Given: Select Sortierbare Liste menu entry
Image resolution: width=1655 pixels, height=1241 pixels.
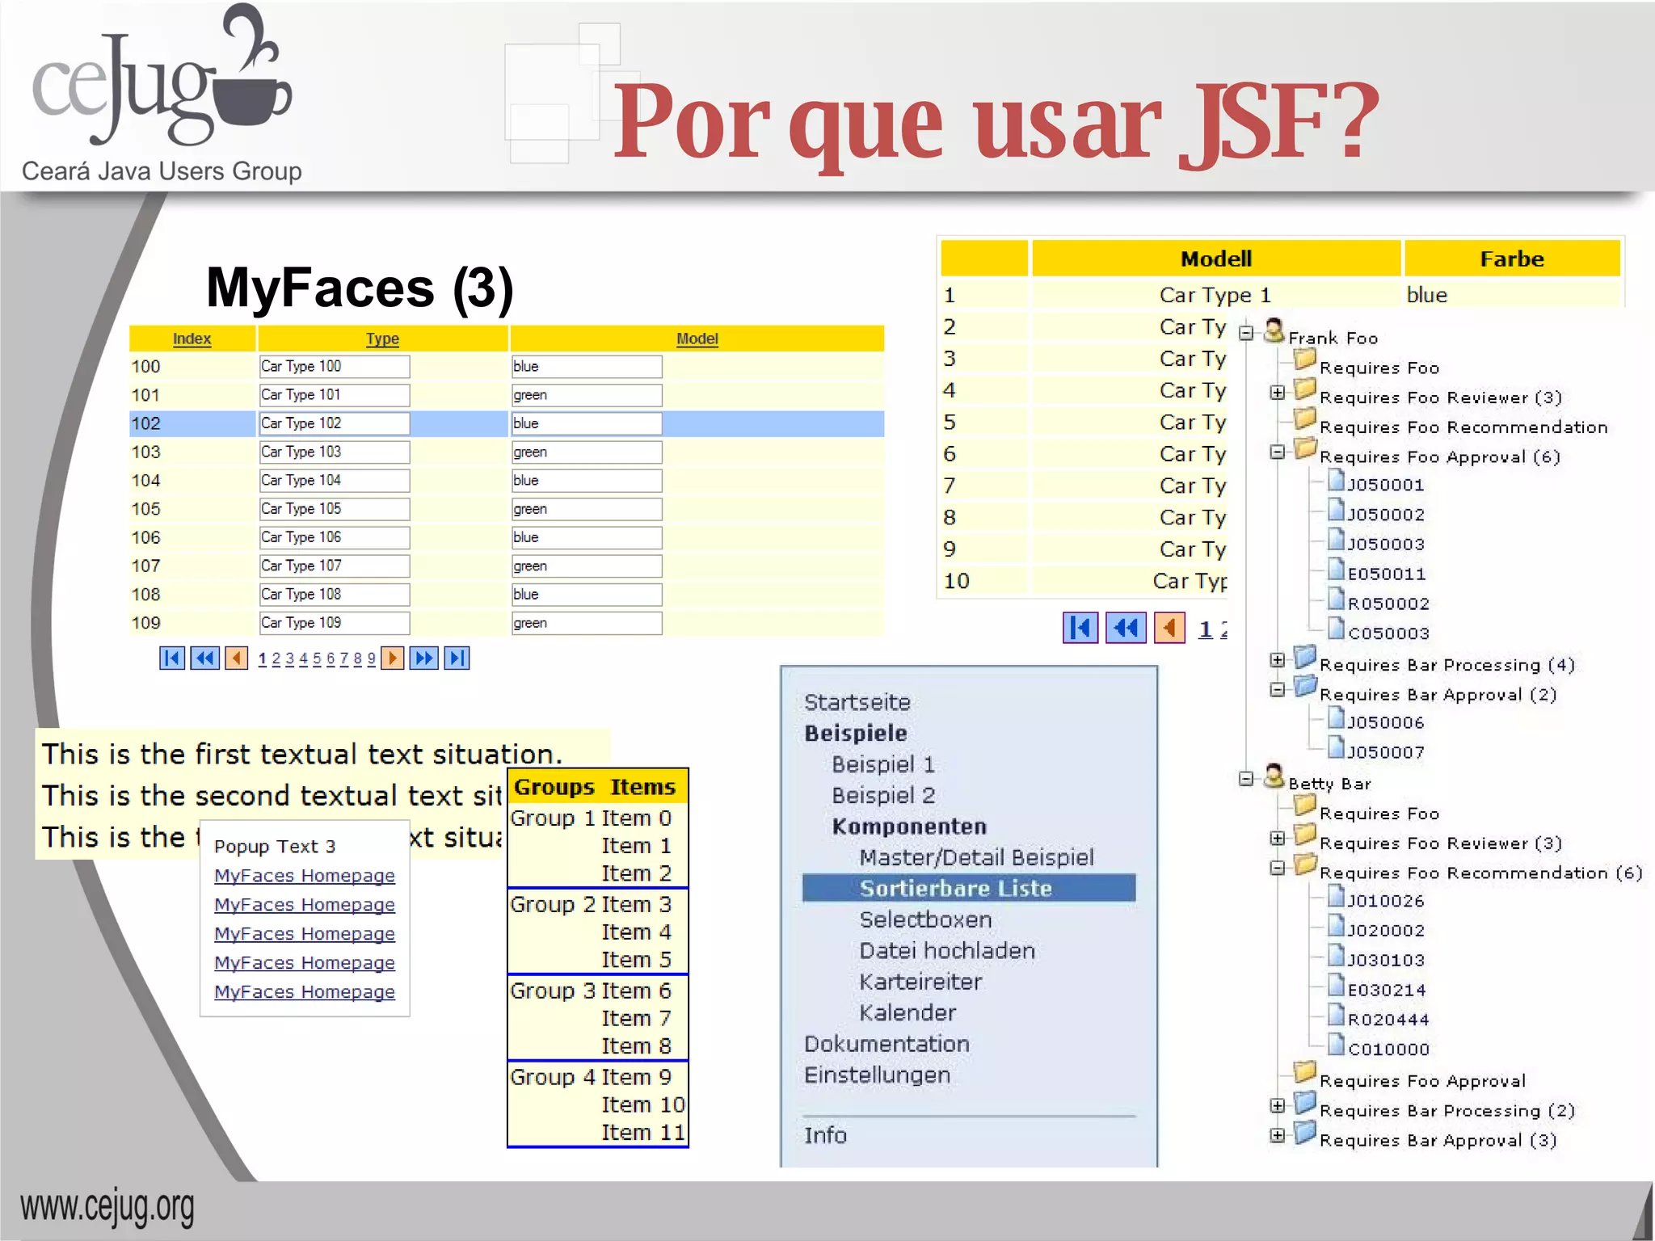Looking at the screenshot, I should pyautogui.click(x=969, y=888).
